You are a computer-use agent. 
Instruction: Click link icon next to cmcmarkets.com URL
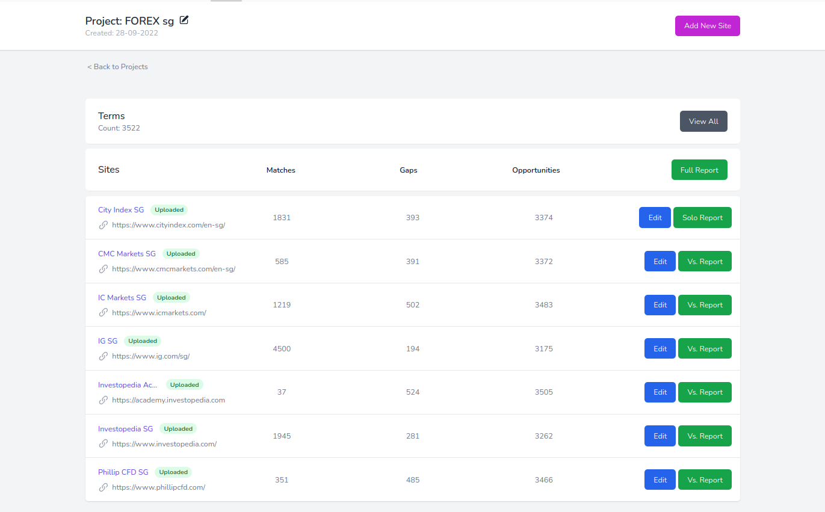click(104, 269)
